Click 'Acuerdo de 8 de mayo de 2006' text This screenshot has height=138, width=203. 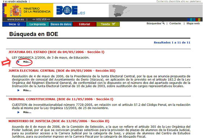36,127
